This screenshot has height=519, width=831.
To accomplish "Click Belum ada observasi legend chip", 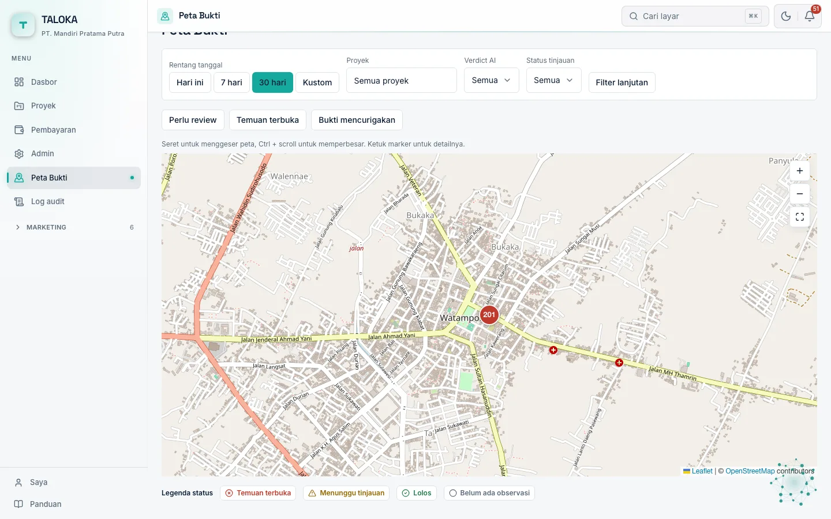I will coord(489,493).
